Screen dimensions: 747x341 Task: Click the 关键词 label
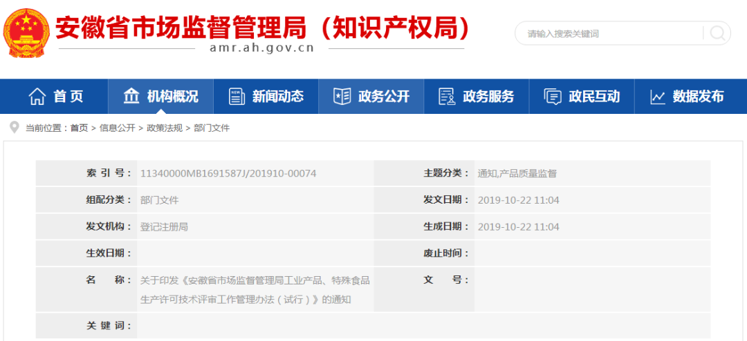tap(109, 325)
